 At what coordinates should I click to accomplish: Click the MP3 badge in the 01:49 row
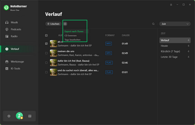(x=109, y=44)
